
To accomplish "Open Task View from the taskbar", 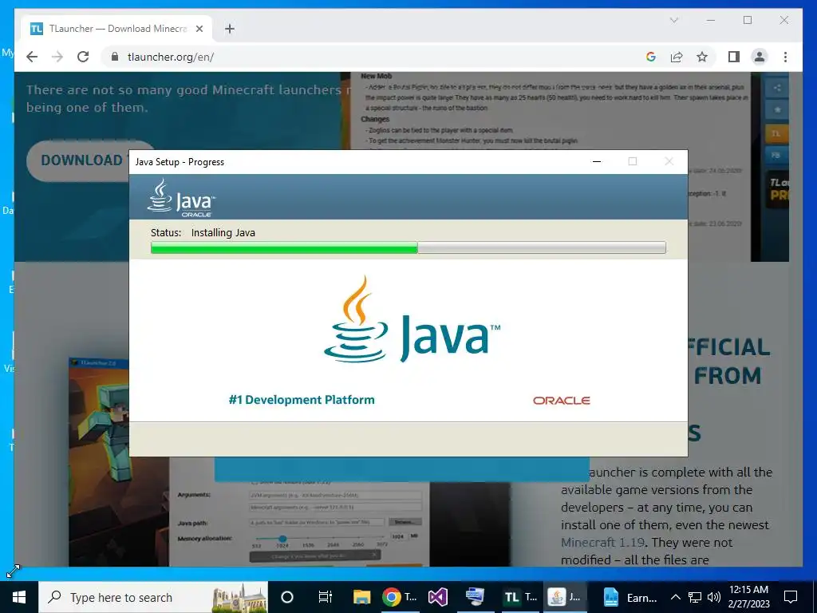I will [325, 597].
